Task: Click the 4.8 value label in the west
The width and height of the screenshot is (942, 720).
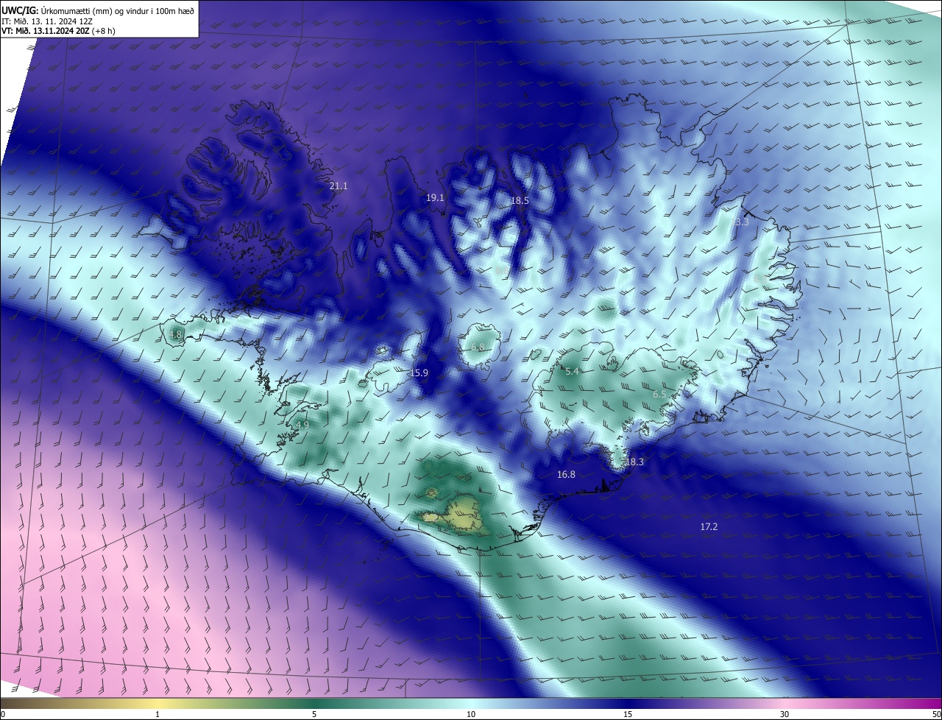Action: click(x=175, y=334)
